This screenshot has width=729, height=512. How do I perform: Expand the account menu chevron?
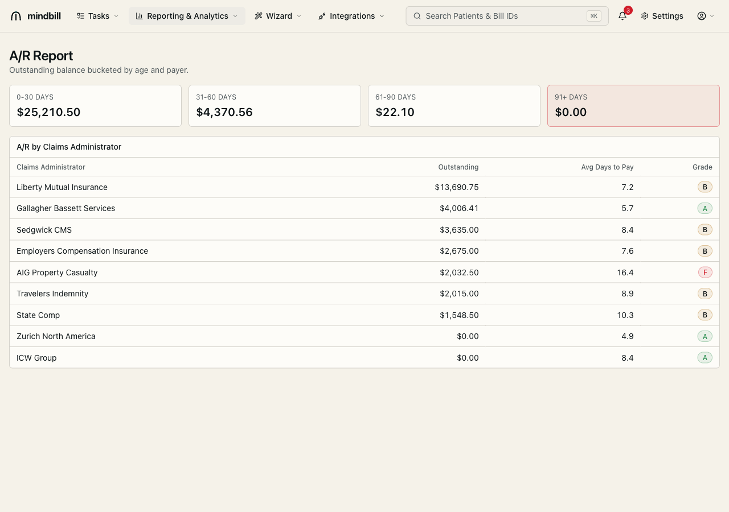[x=712, y=16]
